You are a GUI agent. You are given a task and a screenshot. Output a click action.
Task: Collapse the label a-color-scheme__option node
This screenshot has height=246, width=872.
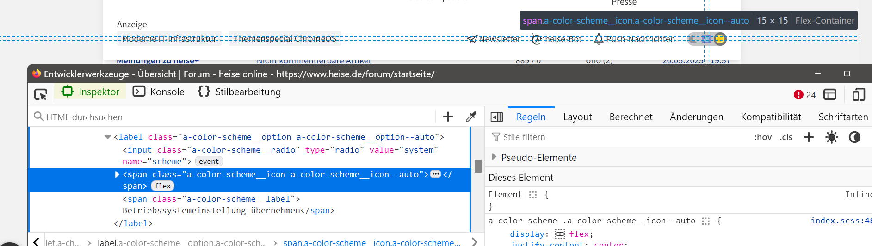(x=108, y=137)
